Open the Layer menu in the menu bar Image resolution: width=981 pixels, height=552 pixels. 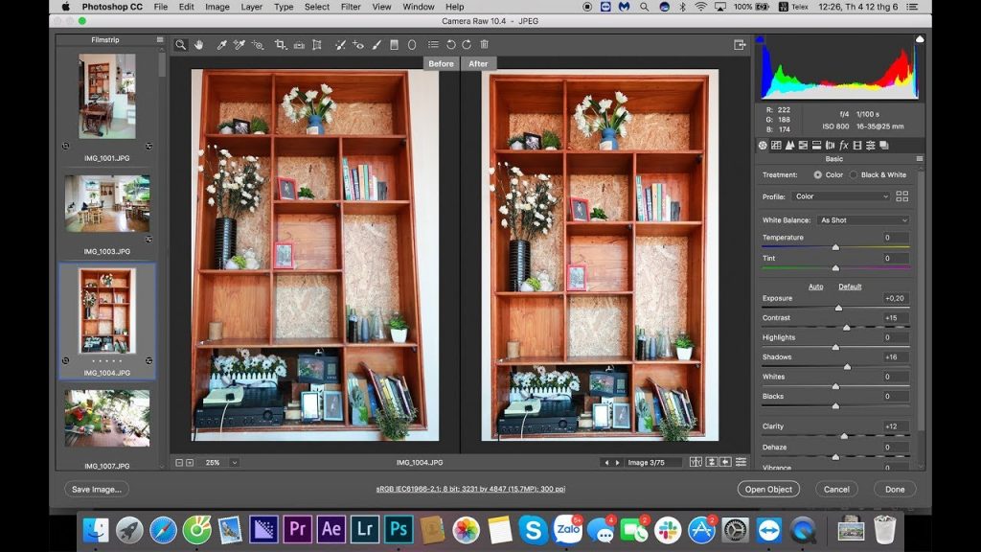click(252, 7)
